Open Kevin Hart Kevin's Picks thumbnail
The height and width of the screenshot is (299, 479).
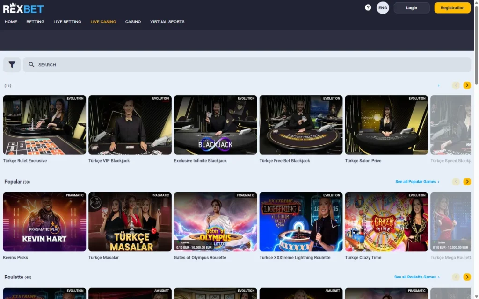(44, 222)
